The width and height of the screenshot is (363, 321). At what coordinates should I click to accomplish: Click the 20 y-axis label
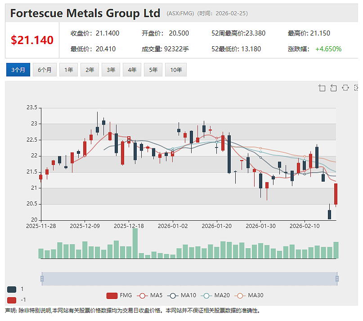(x=34, y=220)
